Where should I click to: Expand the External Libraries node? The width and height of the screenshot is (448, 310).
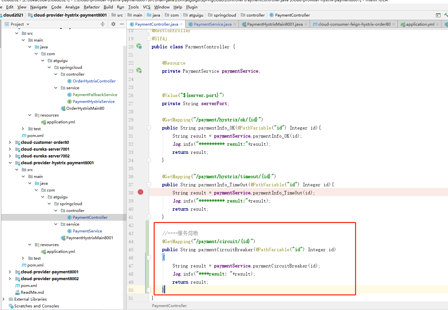tap(4, 299)
